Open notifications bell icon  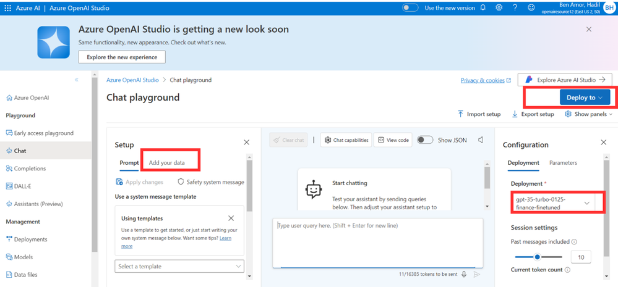coord(483,8)
